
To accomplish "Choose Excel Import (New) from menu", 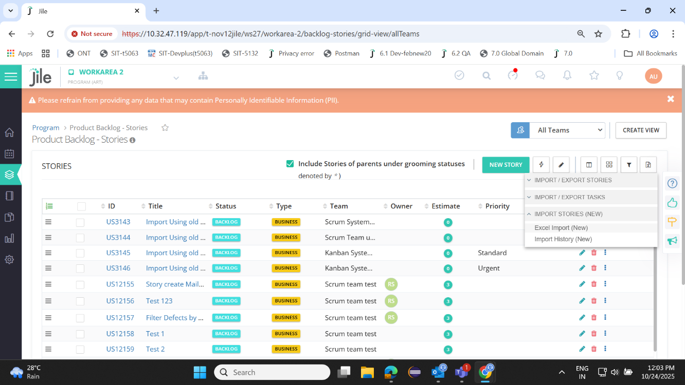I will click(561, 228).
